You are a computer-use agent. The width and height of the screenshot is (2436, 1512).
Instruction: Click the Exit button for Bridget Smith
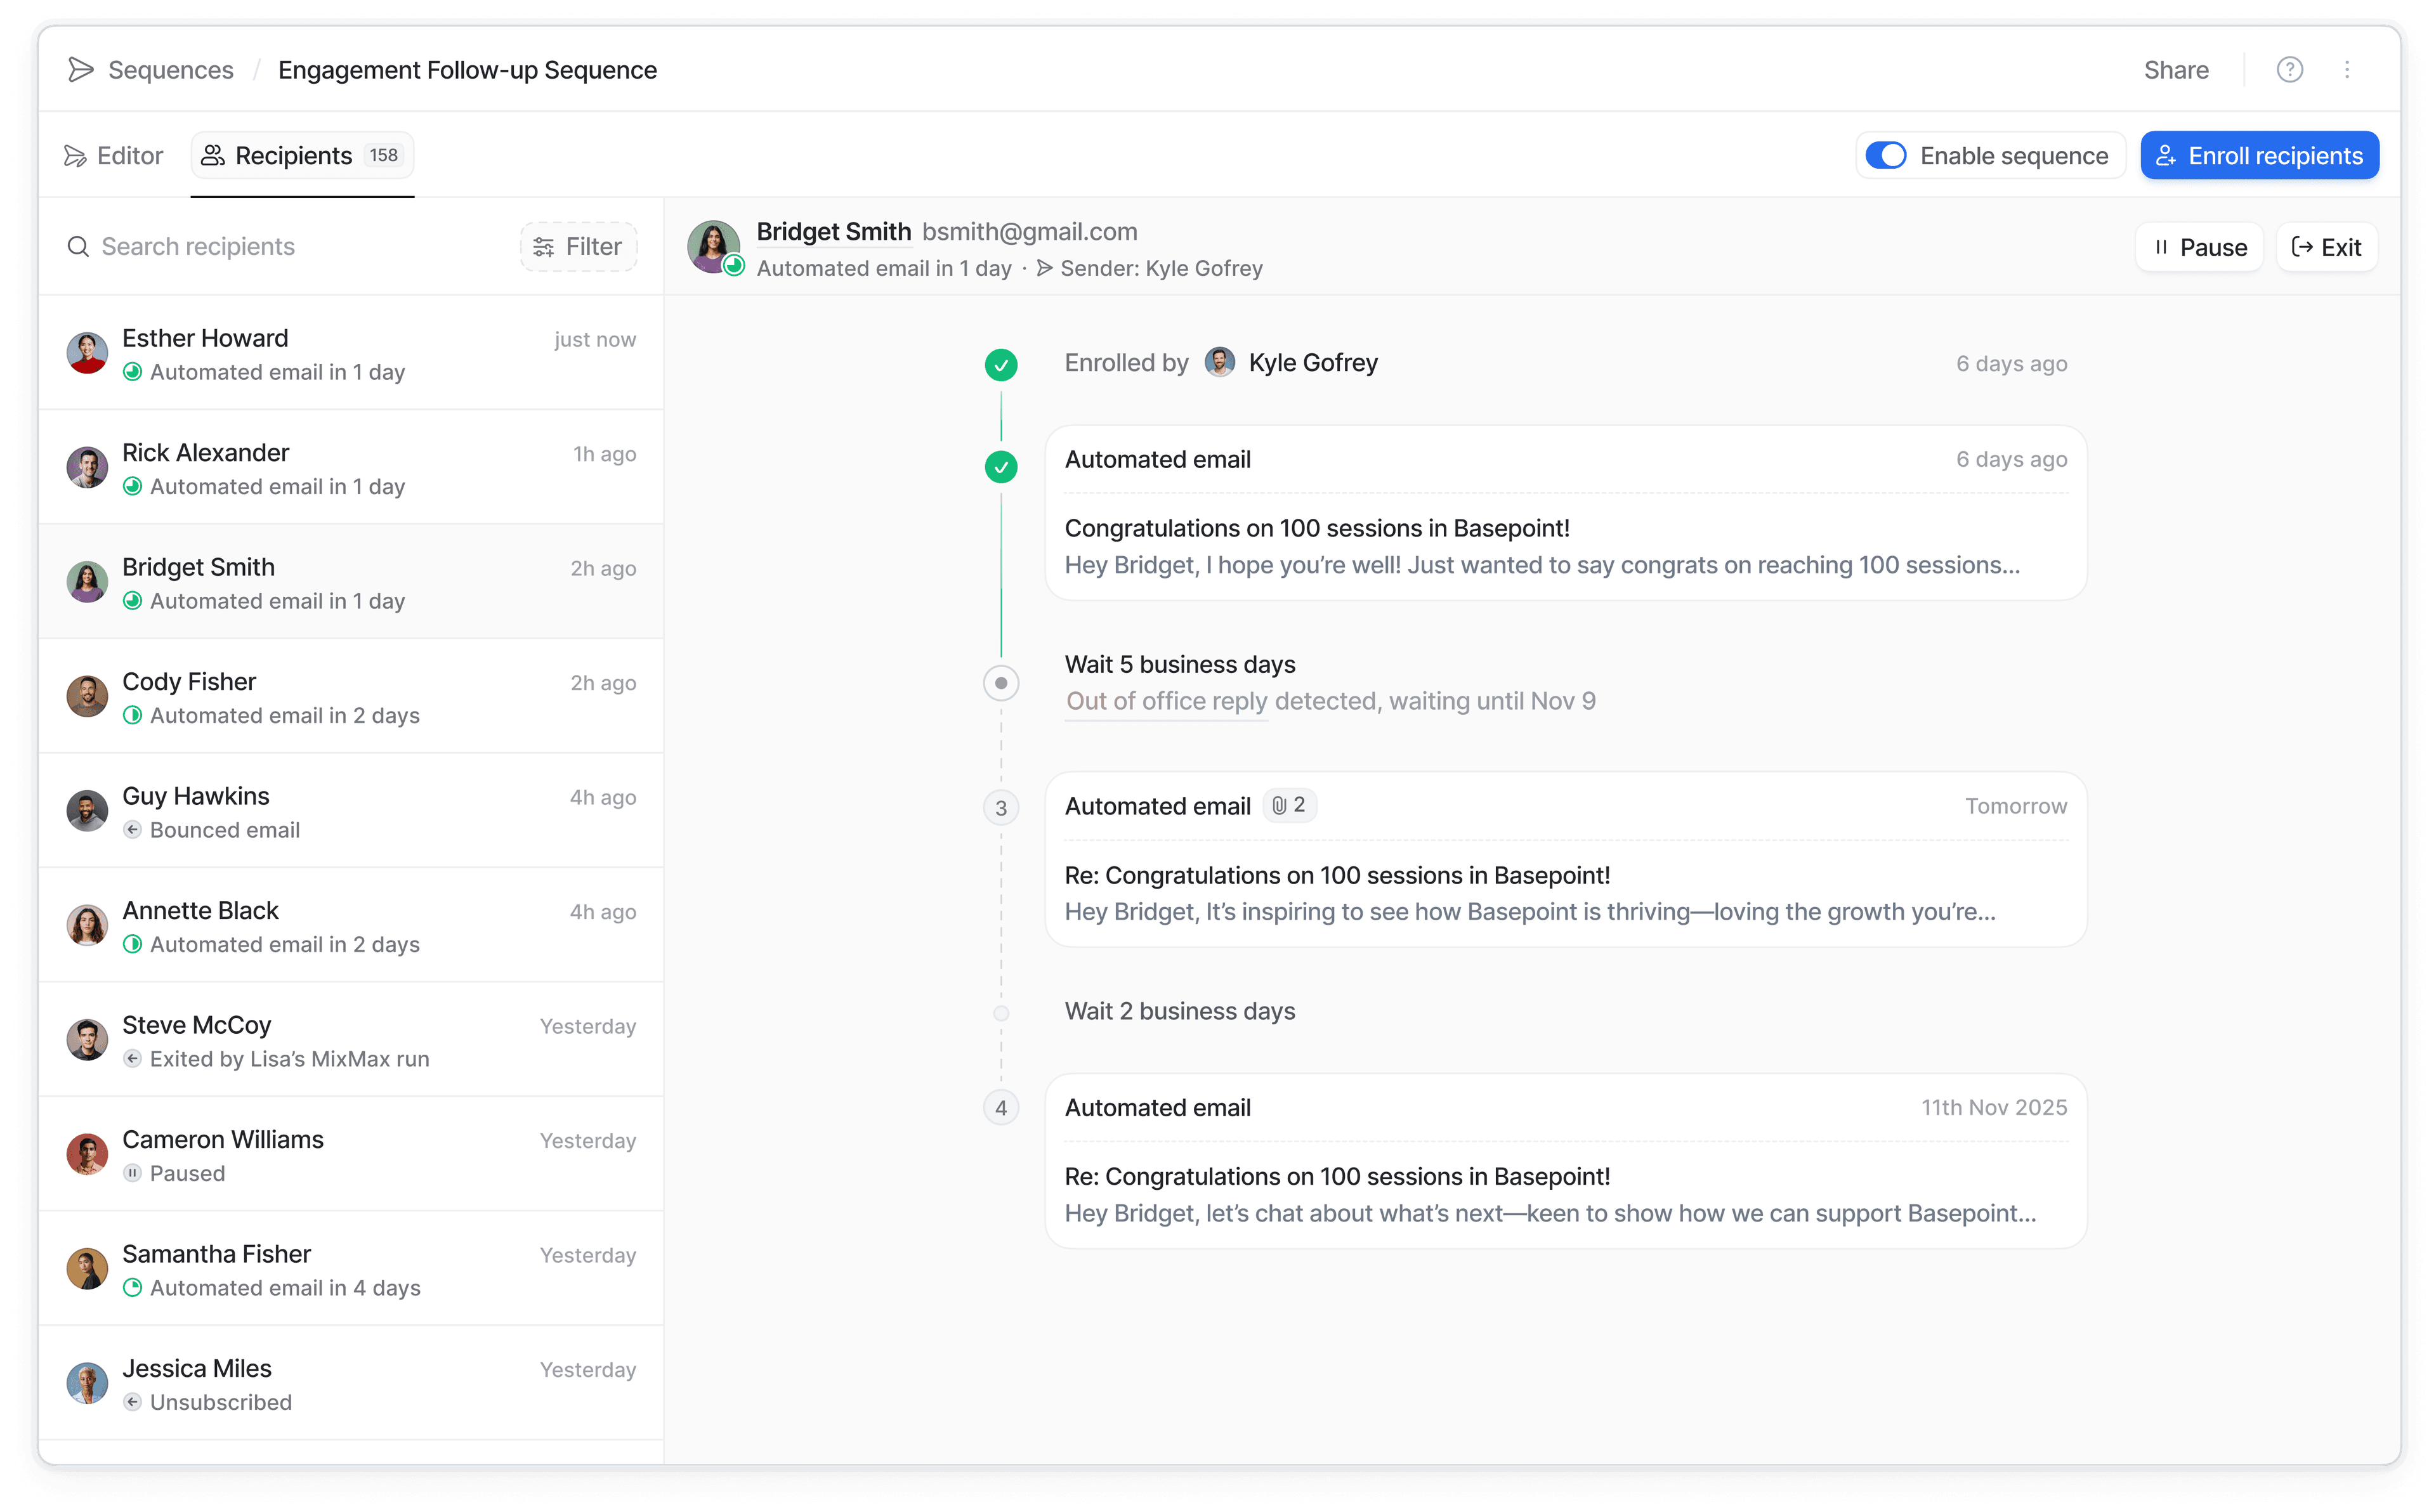coord(2326,248)
